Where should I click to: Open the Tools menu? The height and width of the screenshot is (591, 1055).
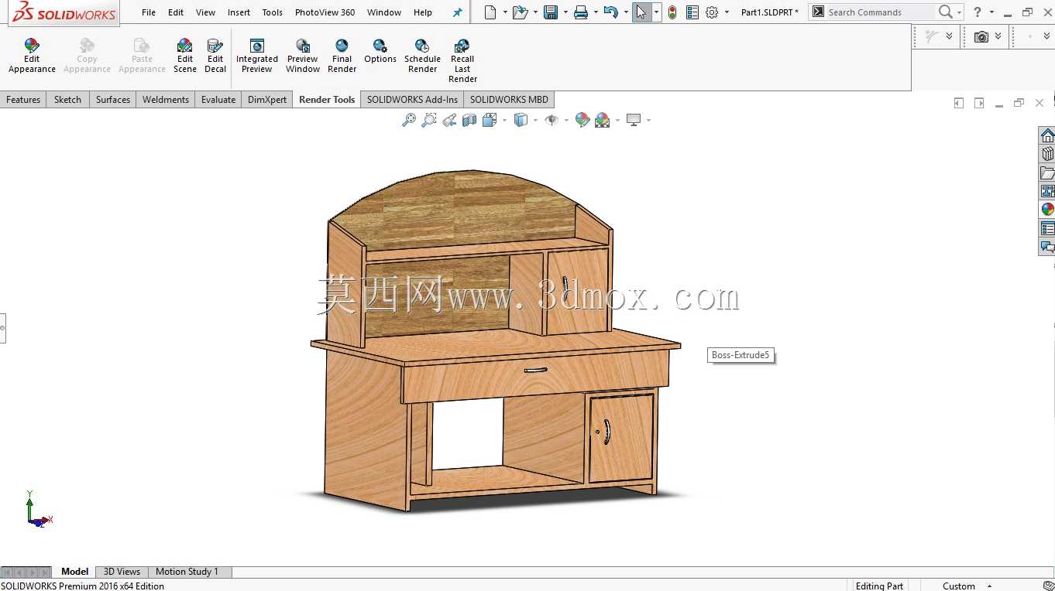tap(273, 12)
